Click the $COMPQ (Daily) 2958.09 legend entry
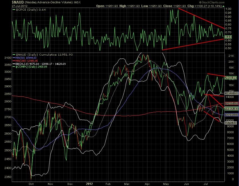Viewport: 239px width, 186px height. (30, 67)
